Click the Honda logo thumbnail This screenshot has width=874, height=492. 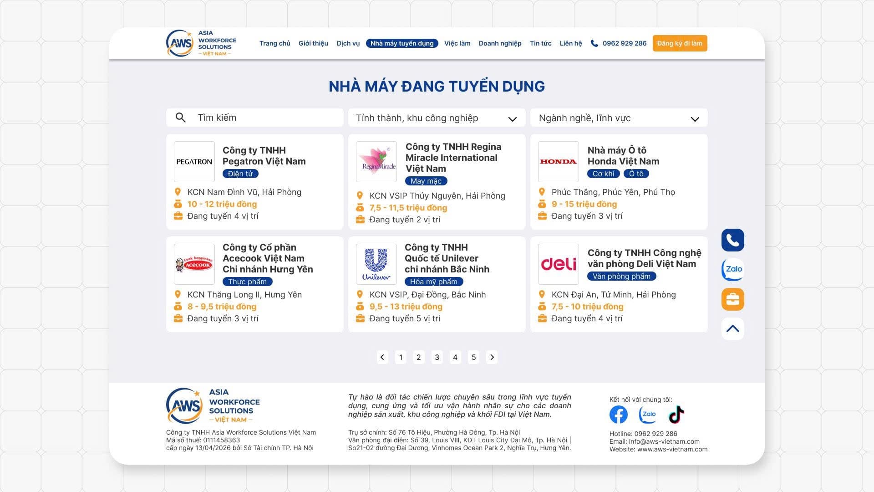click(559, 162)
